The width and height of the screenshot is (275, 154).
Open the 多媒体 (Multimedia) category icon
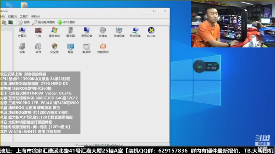click(103, 32)
